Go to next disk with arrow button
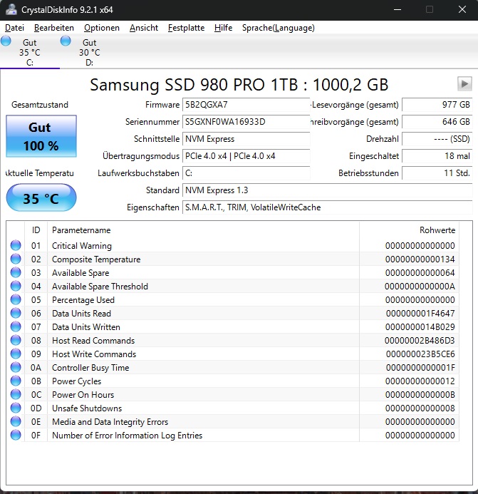Screen dimensions: 478x494 [x=464, y=84]
